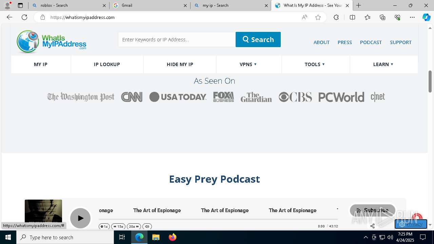This screenshot has height=244, width=434.
Task: Open a new browser tab
Action: pyautogui.click(x=358, y=5)
